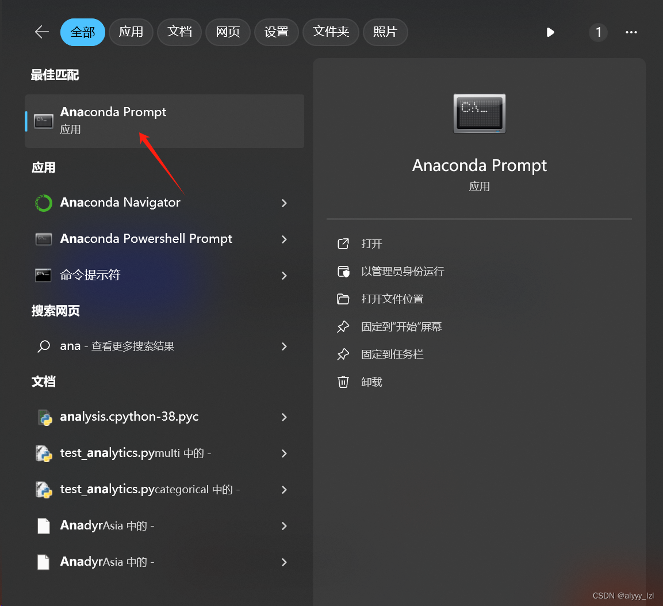The width and height of the screenshot is (663, 606).
Task: Choose 以管理员身份运行
Action: 403,272
